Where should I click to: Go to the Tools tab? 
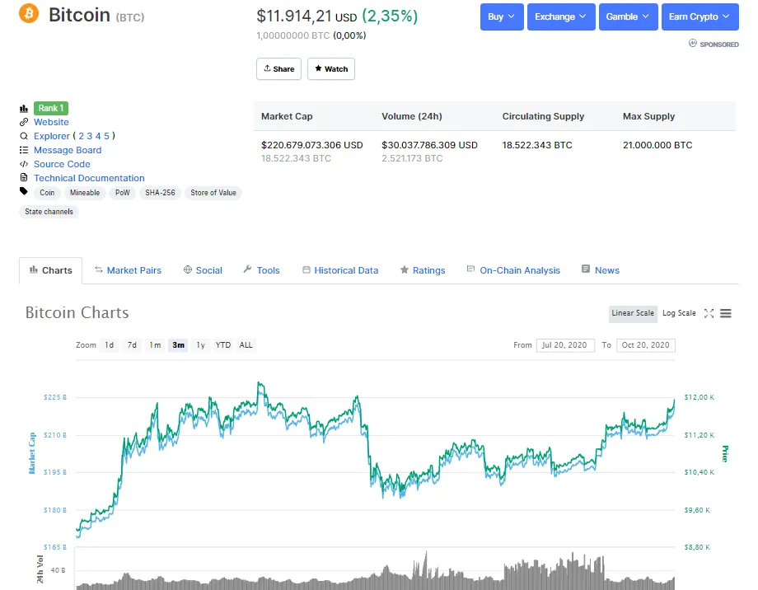click(261, 270)
